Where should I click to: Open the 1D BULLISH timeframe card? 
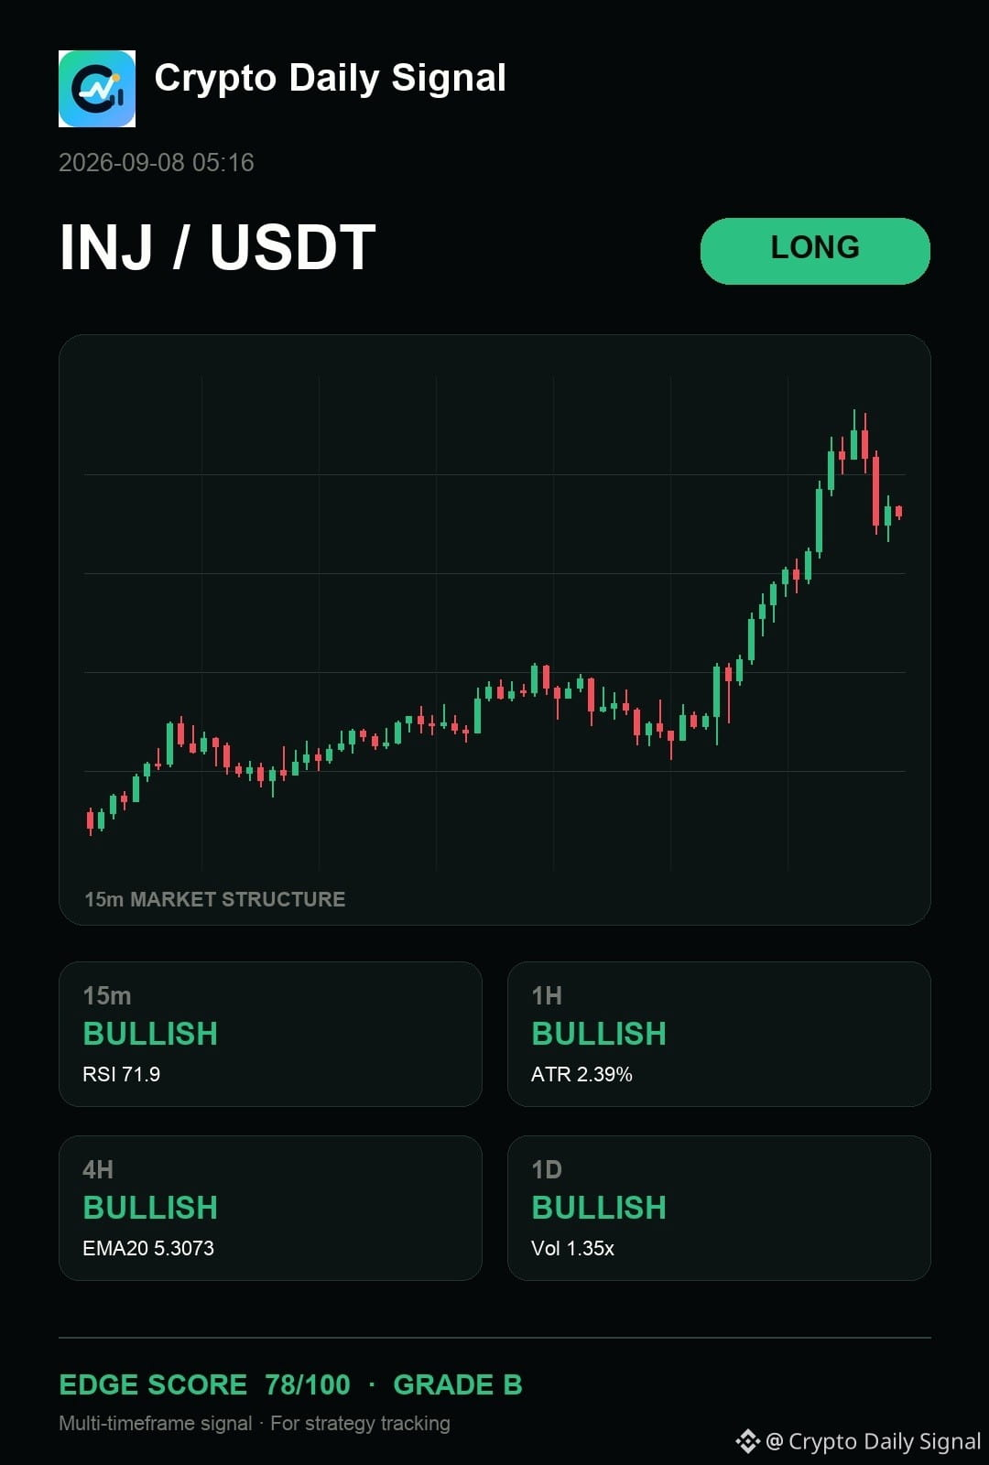pos(719,1208)
